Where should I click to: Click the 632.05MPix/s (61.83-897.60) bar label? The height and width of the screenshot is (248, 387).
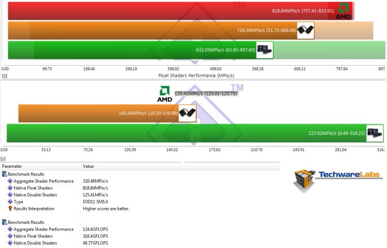225,50
